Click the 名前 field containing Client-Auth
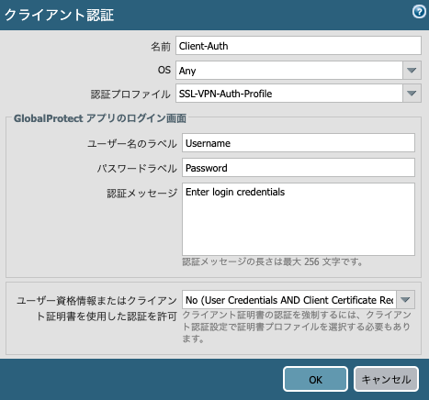 coord(299,46)
